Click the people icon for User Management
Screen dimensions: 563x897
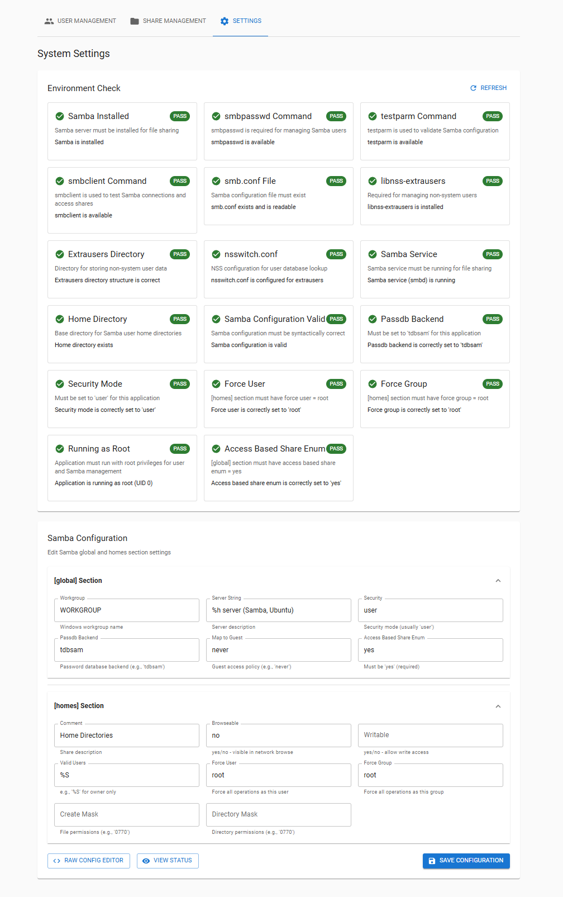[49, 21]
